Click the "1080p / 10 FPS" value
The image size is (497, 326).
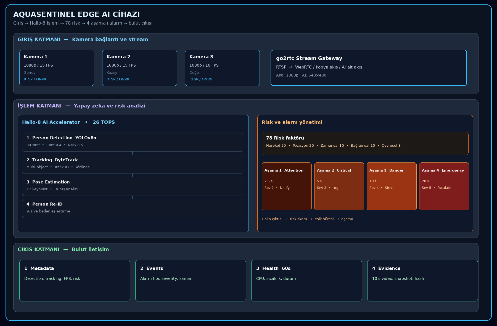point(204,65)
